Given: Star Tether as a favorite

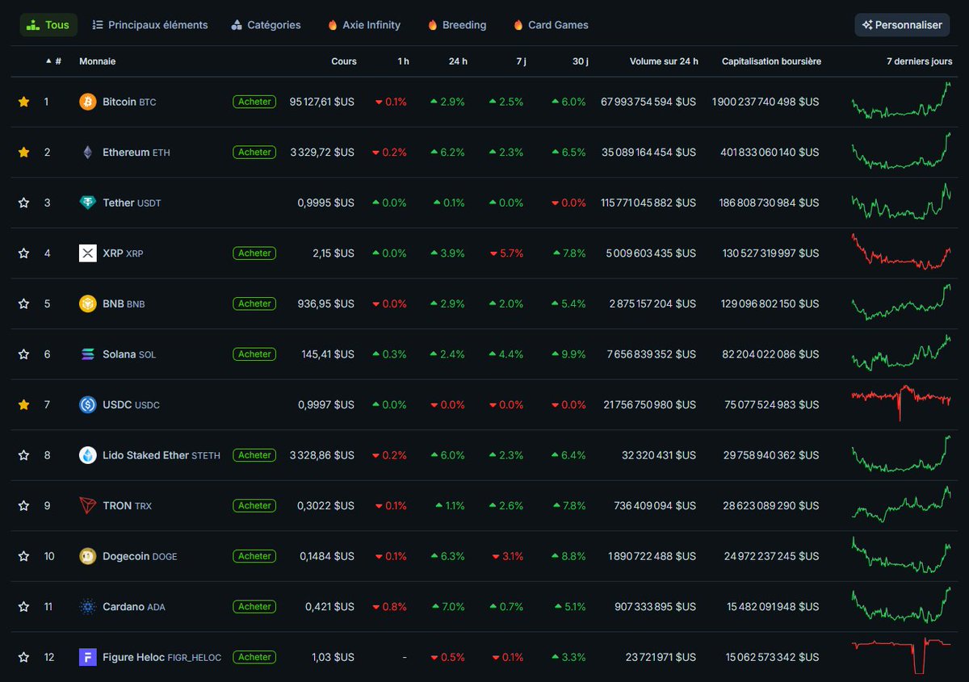Looking at the screenshot, I should [x=23, y=203].
